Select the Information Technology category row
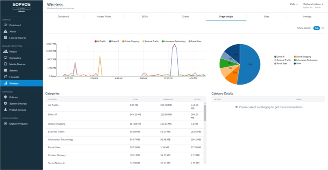Viewport: 328px width, 170px height. (124, 139)
